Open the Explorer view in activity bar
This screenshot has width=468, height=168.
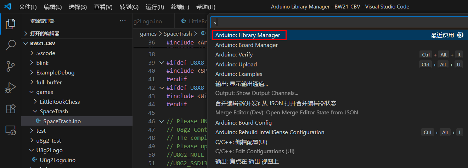coord(11,24)
